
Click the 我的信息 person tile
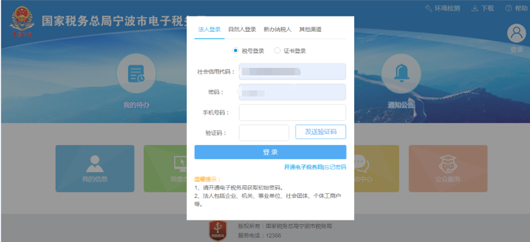tap(95, 169)
